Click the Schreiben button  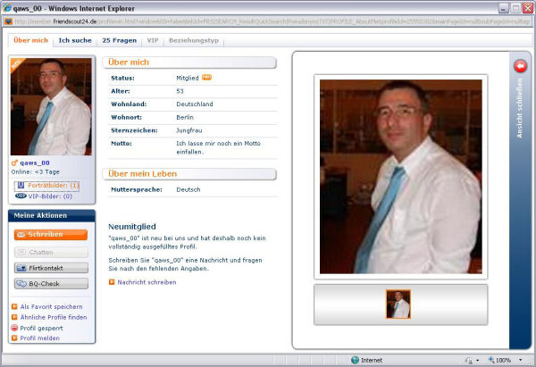pos(51,235)
